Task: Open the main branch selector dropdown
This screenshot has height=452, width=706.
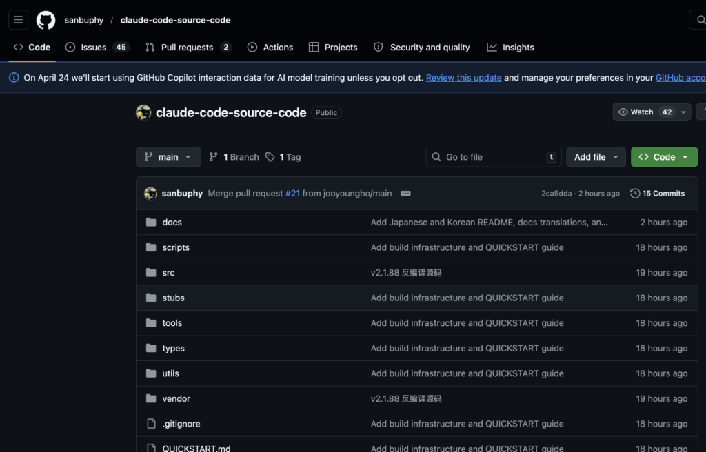Action: [168, 156]
